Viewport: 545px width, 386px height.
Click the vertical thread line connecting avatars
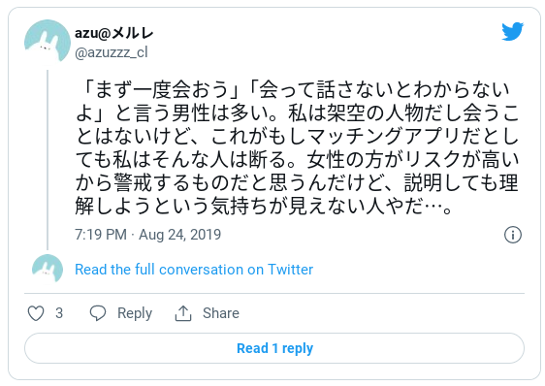click(48, 160)
